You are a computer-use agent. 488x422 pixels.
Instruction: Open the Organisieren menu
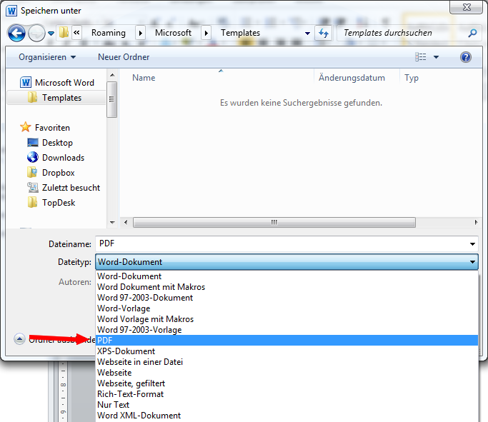click(x=47, y=57)
